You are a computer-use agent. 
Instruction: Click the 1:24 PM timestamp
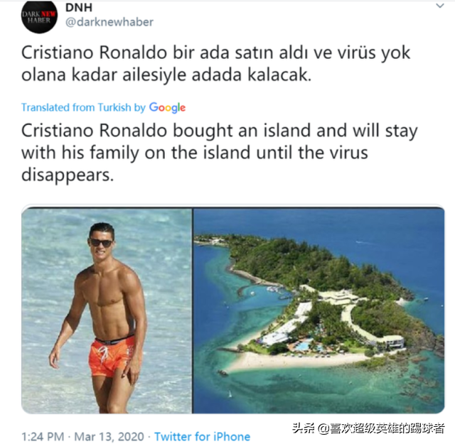(x=43, y=436)
